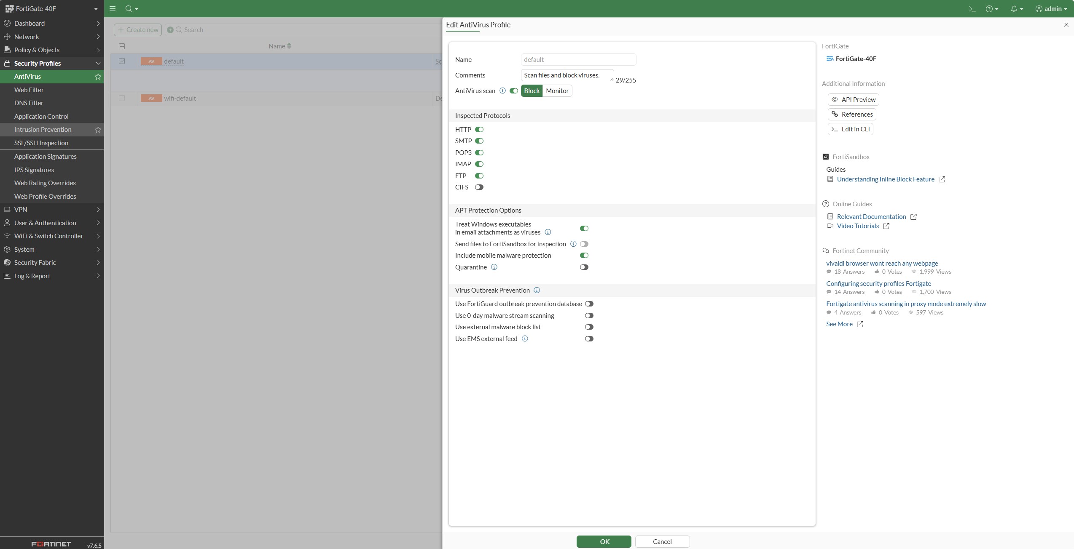
Task: Toggle Use FortiGuard outbreak prevention database
Action: pos(589,304)
